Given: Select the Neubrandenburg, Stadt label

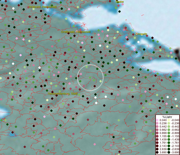Looking at the screenshot, I should coord(63,94).
